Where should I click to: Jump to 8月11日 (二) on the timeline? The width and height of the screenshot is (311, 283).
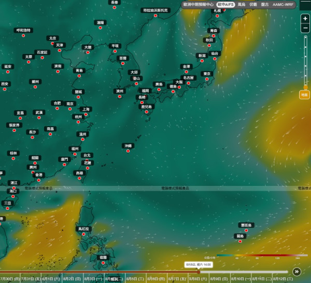tap(262, 279)
